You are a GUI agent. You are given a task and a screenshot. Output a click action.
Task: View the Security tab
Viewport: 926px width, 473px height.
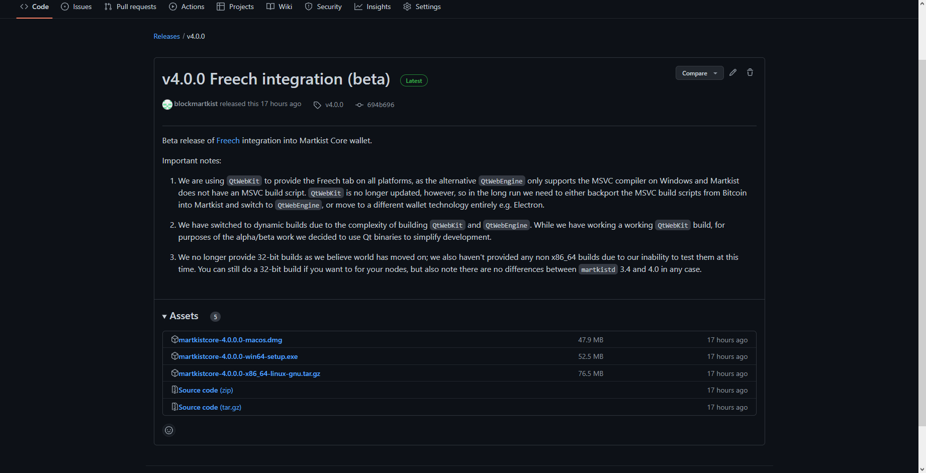[x=323, y=7]
